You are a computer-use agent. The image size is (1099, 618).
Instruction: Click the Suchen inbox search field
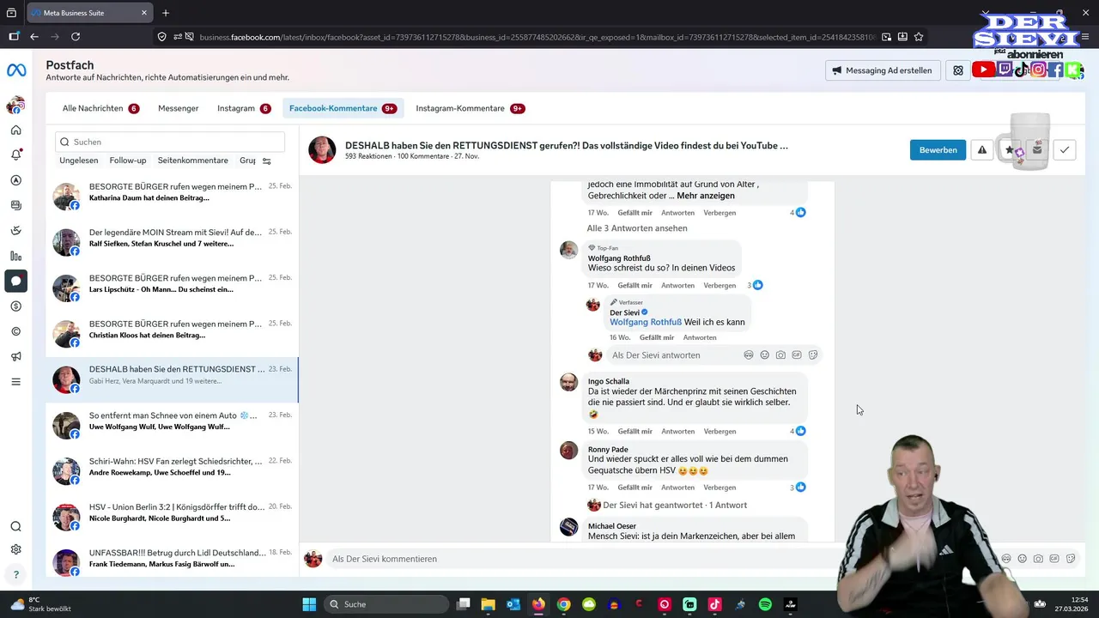coord(170,142)
